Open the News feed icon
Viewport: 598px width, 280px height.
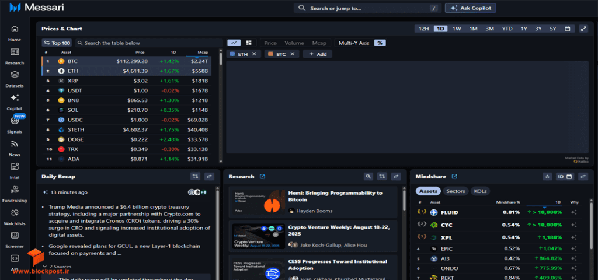click(x=15, y=144)
